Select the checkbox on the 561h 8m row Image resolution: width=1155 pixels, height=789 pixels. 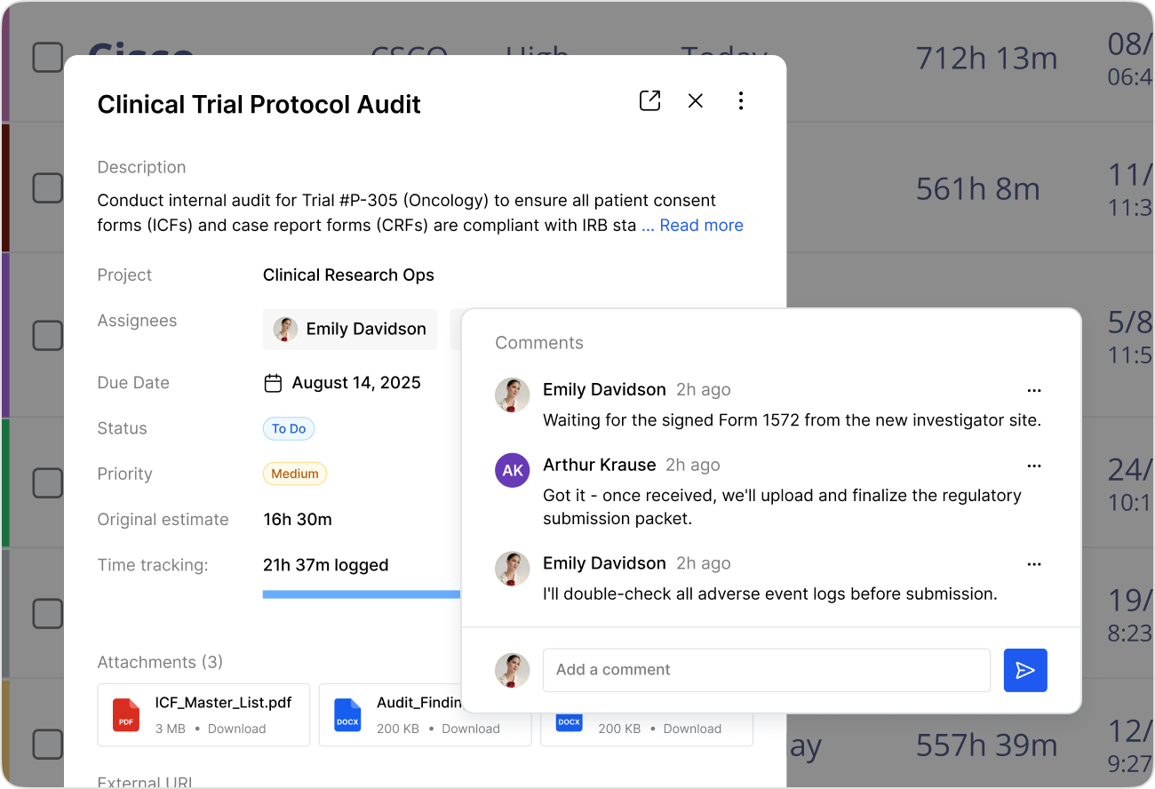pyautogui.click(x=48, y=188)
